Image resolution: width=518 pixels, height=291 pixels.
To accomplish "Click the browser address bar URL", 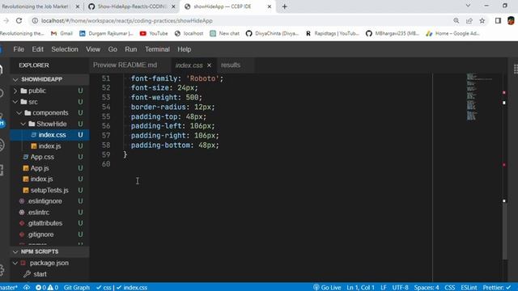I will pos(126,21).
